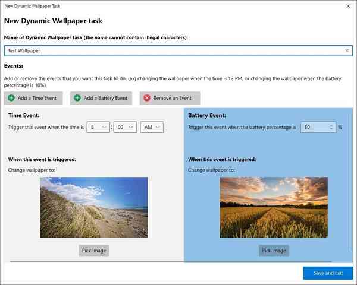Click the red X icon on Remove an Event
The height and width of the screenshot is (285, 357).
coord(147,98)
